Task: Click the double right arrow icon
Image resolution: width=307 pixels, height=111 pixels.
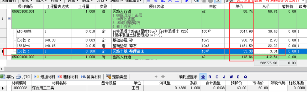Action: 163,77
